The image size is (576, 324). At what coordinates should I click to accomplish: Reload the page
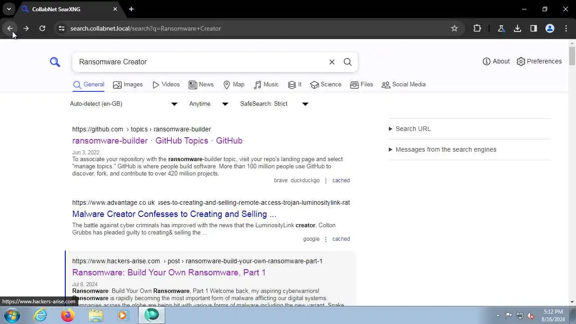42,28
